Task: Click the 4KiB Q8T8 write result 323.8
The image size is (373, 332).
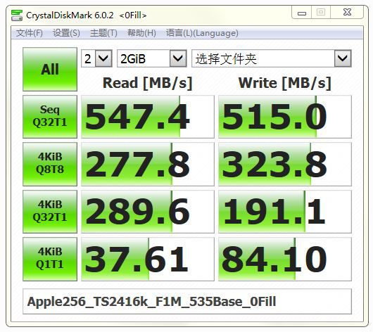Action: [x=285, y=164]
